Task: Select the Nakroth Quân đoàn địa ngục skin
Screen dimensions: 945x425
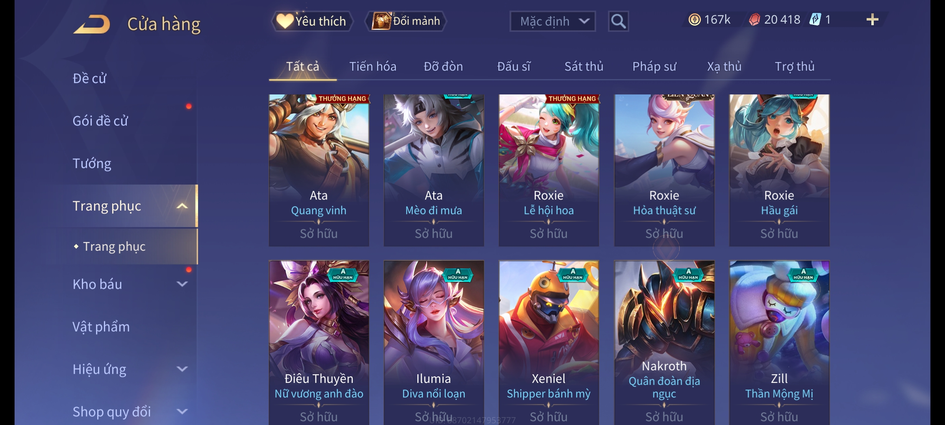Action: 664,342
